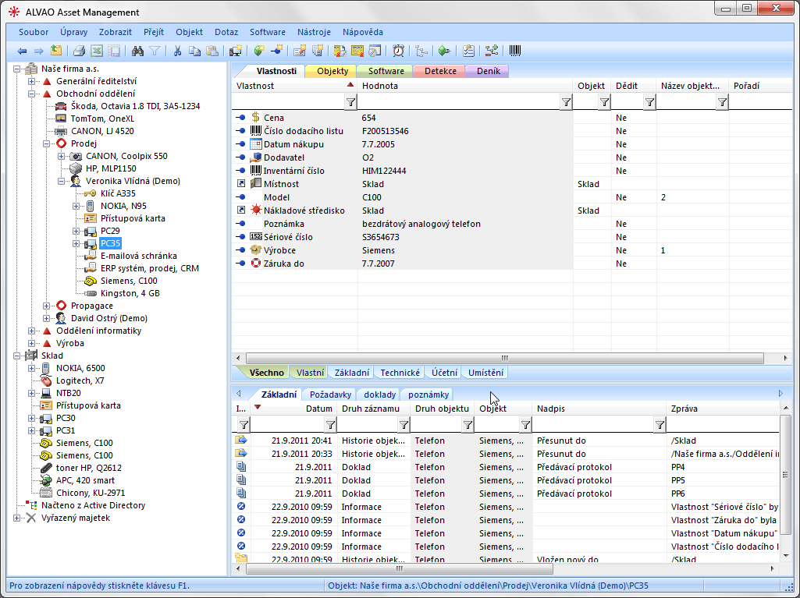Open the Nástroje menu
The width and height of the screenshot is (800, 598).
point(314,32)
